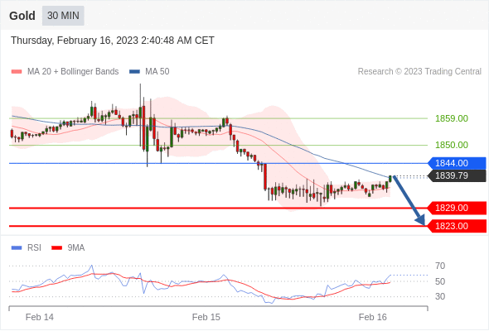Click the pink MA 20 legend swatch
The width and height of the screenshot is (489, 331).
click(x=17, y=72)
